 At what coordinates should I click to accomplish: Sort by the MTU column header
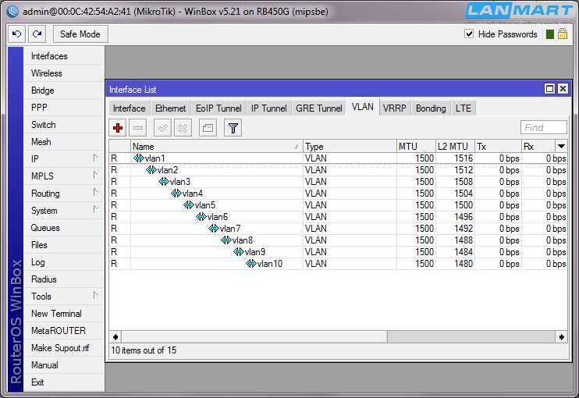click(416, 147)
